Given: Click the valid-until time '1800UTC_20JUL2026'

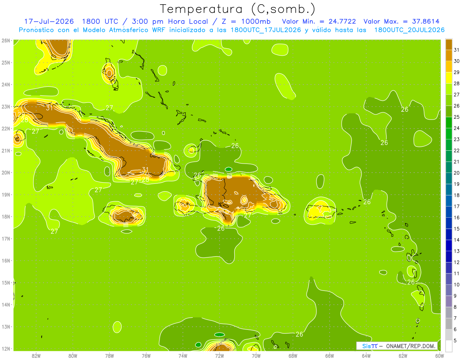Looking at the screenshot, I should coord(409,30).
